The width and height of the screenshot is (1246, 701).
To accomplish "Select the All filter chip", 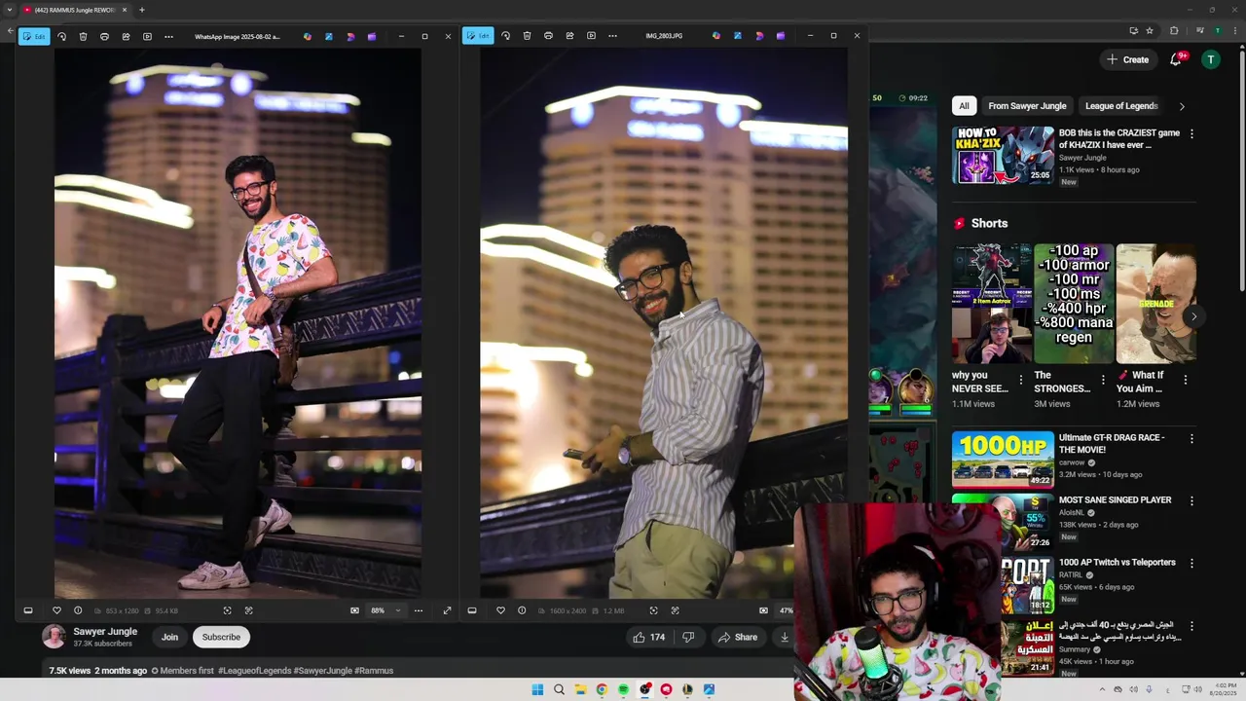I will tap(964, 106).
